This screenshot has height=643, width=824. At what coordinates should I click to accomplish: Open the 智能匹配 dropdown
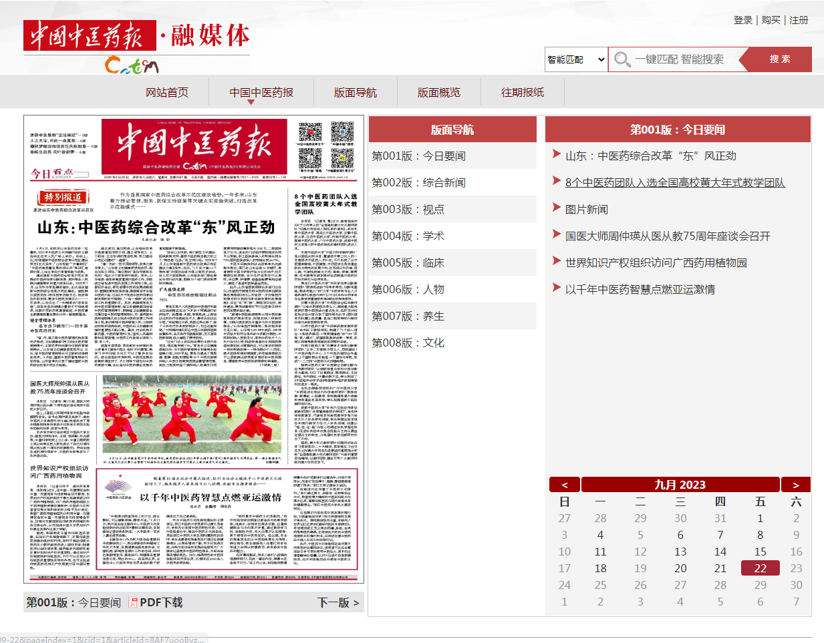pyautogui.click(x=576, y=59)
